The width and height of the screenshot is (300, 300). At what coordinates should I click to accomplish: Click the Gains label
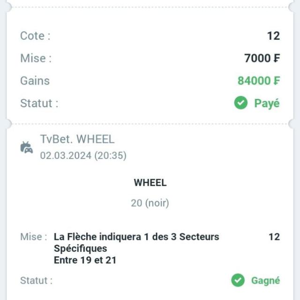35,81
